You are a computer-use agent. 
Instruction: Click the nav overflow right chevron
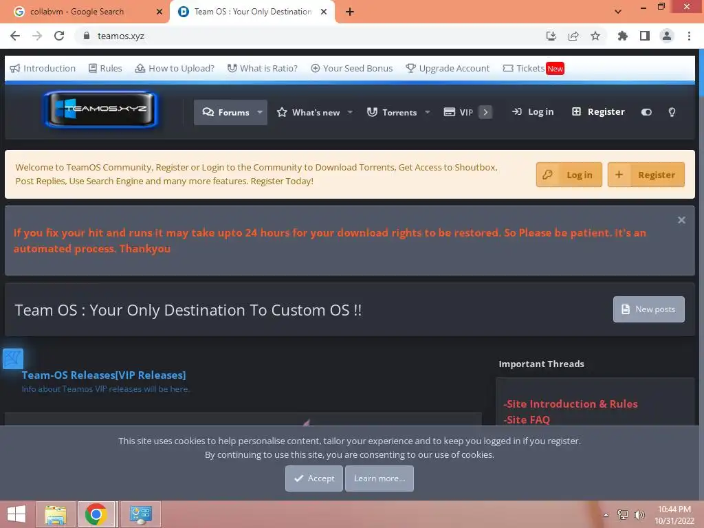(x=485, y=112)
